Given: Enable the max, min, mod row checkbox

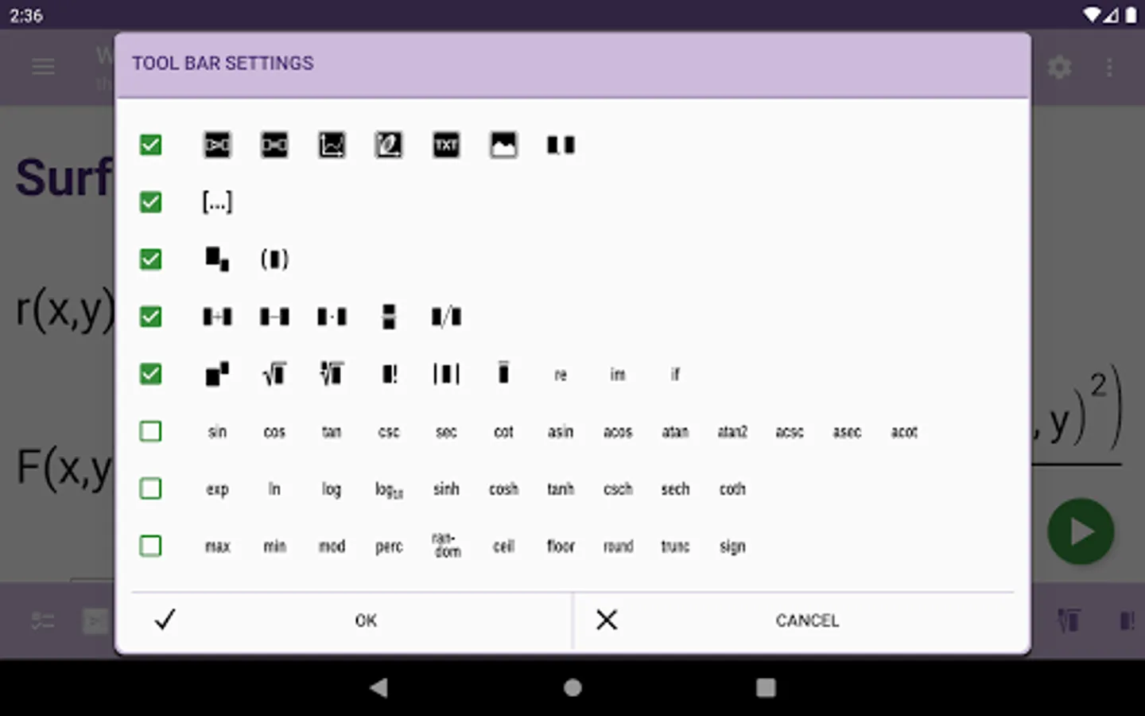Looking at the screenshot, I should [x=150, y=546].
